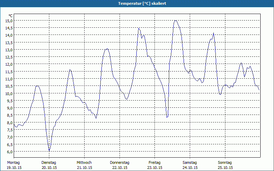Click the 6,0 minimum at Dienstag start

(x=49, y=150)
